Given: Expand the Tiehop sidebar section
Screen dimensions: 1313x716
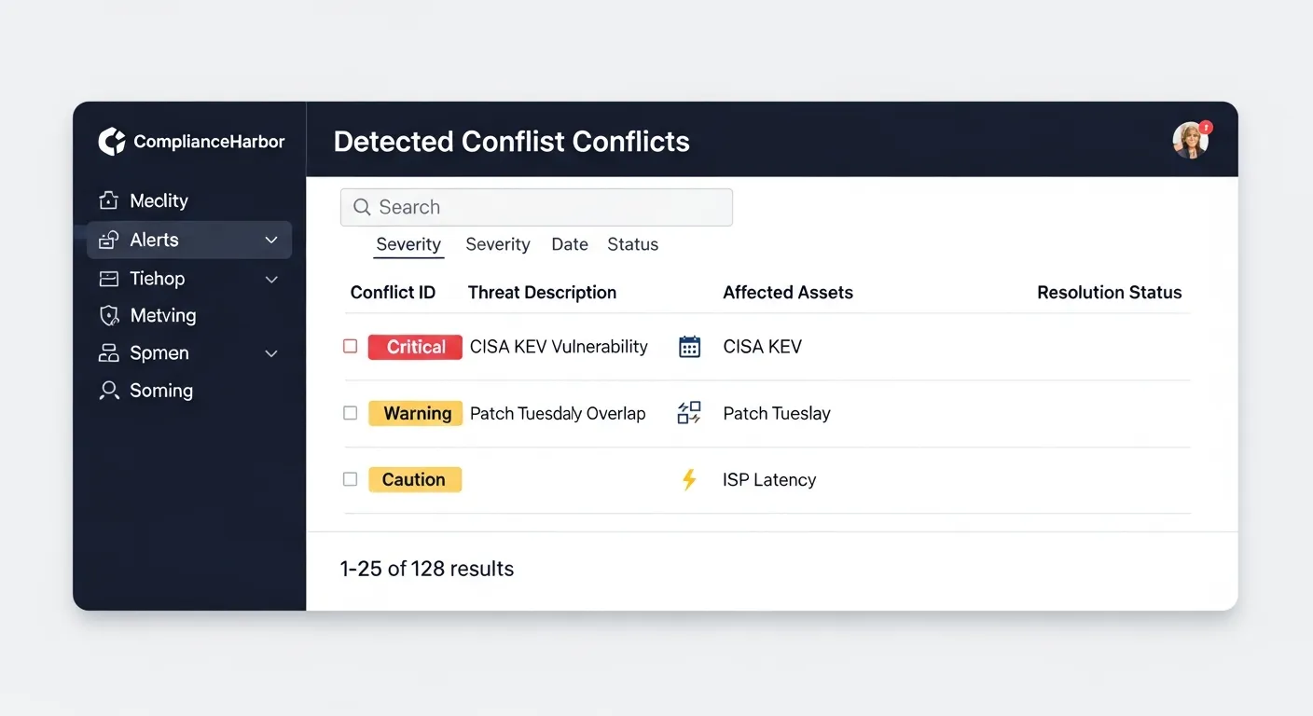Looking at the screenshot, I should pos(270,278).
